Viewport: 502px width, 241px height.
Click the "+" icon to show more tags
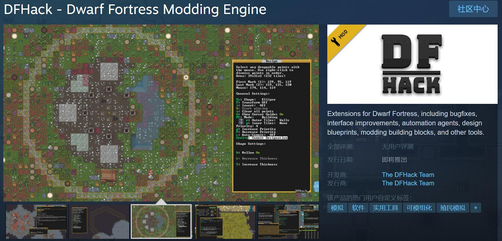click(476, 208)
